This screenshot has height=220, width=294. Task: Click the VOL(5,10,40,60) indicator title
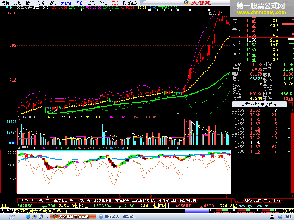coord(30,117)
